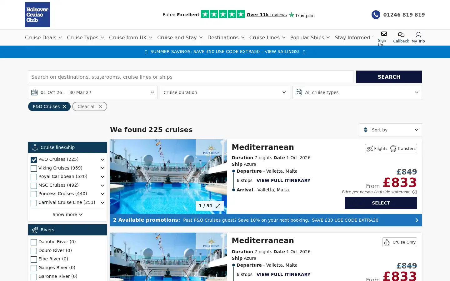Click the calendar icon in the date range field
Image resolution: width=450 pixels, height=281 pixels.
point(34,92)
